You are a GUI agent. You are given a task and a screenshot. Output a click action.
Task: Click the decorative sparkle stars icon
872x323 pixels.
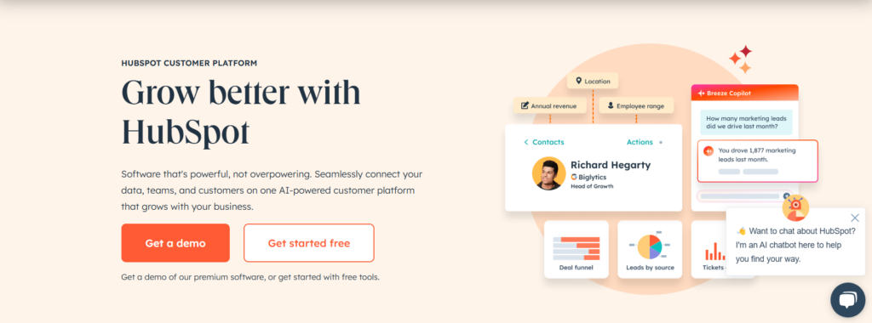click(742, 59)
